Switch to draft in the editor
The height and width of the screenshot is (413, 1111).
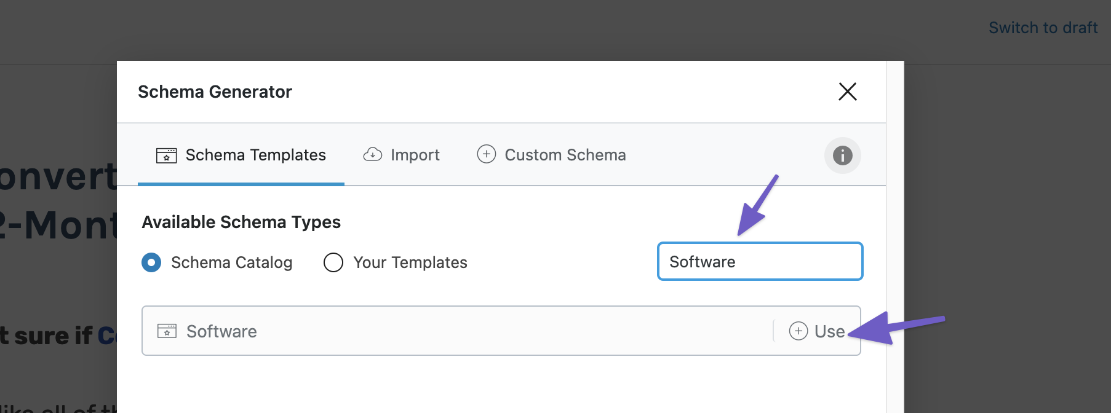coord(1043,28)
